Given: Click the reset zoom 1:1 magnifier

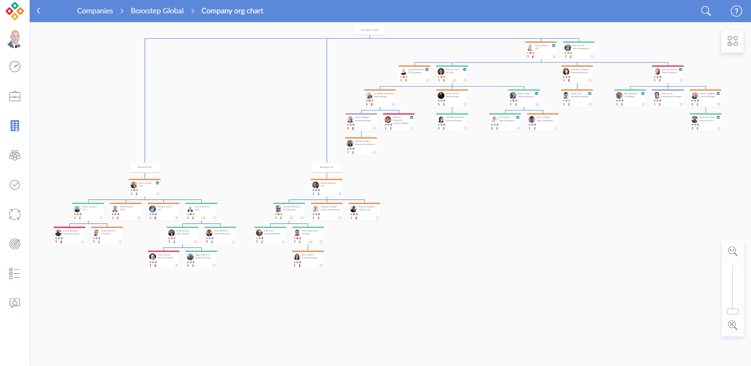Looking at the screenshot, I should pos(732,251).
